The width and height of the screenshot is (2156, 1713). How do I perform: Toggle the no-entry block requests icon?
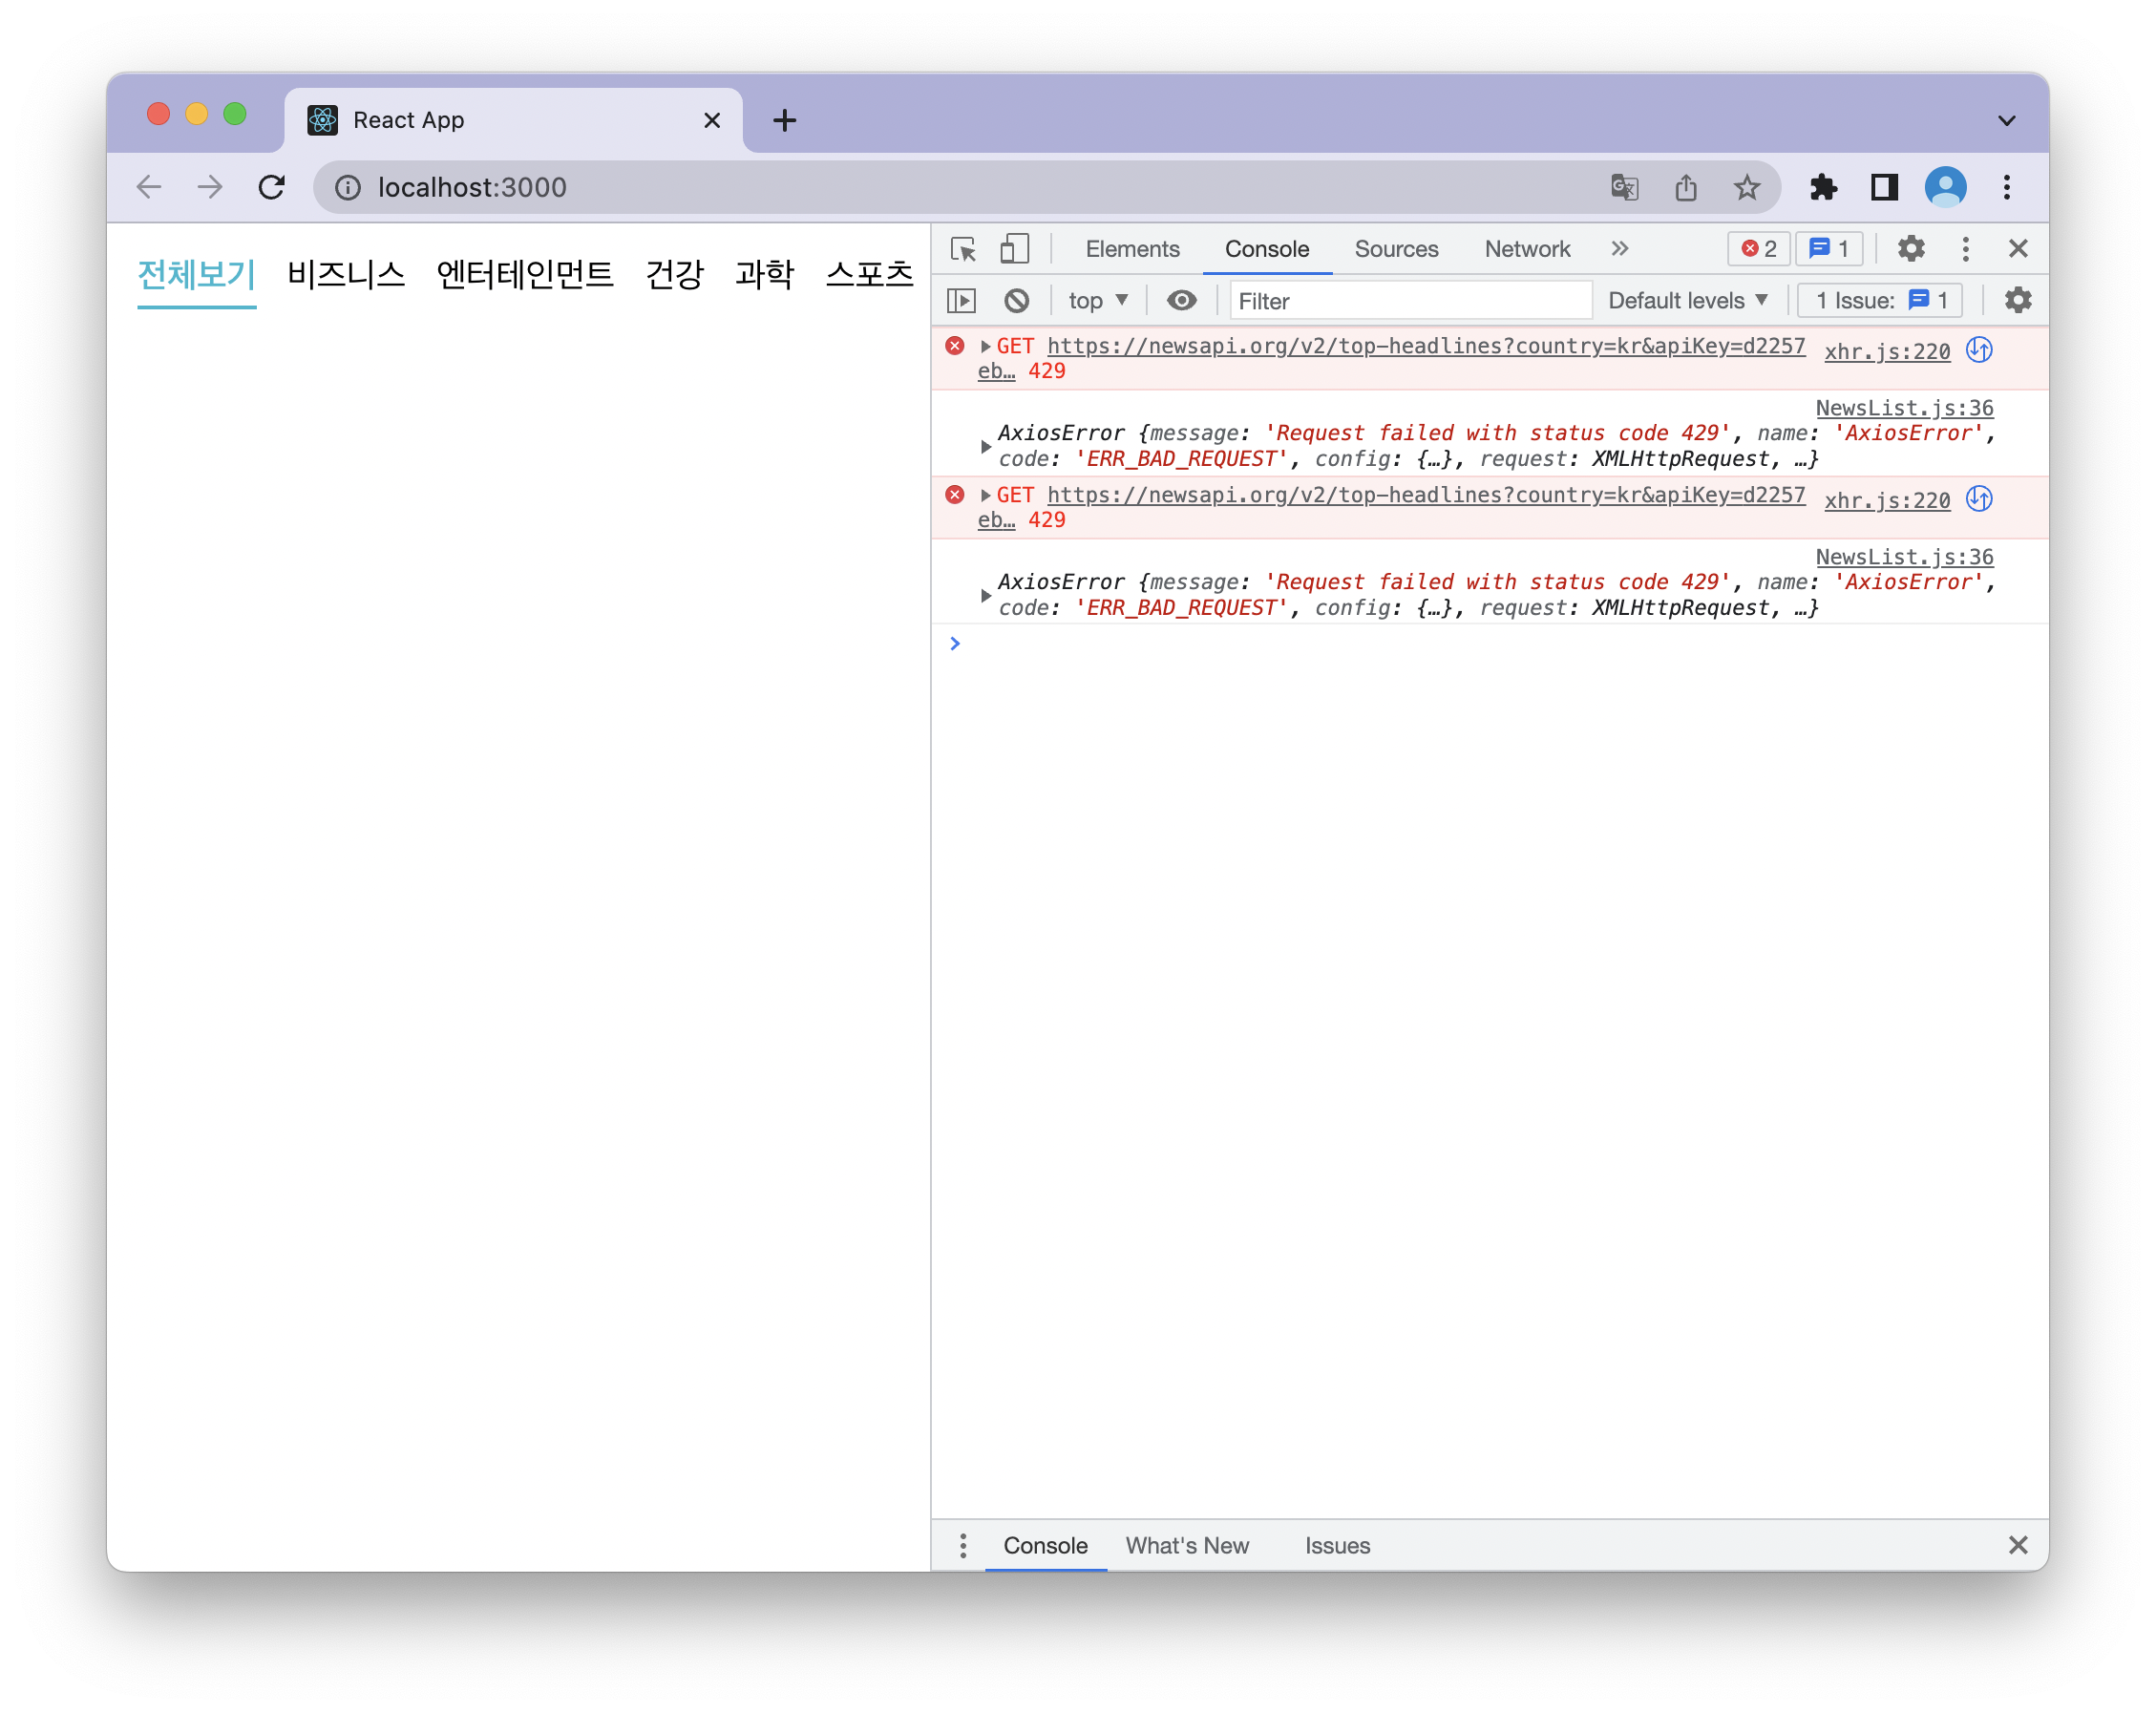tap(1015, 301)
